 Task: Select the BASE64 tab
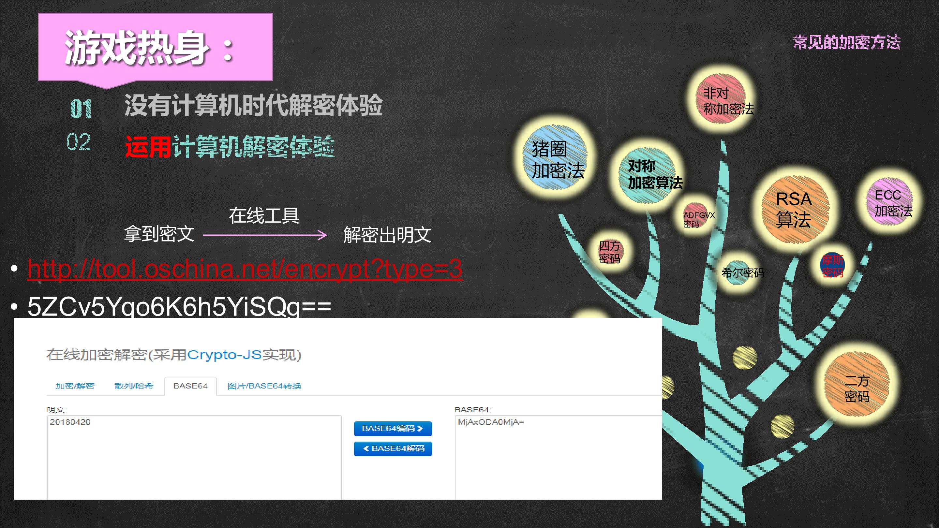point(190,386)
